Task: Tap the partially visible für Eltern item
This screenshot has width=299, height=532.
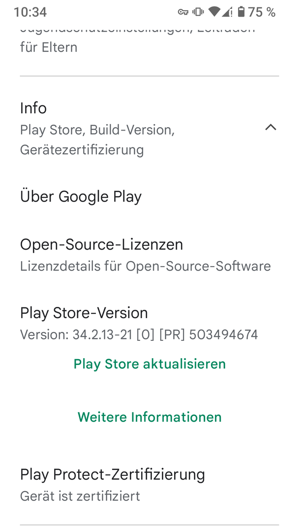Action: coord(49,47)
